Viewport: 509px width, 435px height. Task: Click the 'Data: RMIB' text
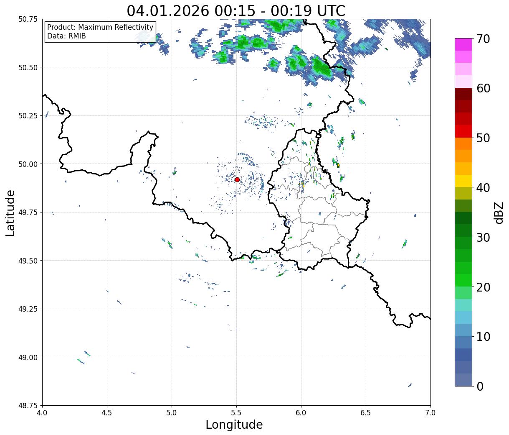coord(66,36)
